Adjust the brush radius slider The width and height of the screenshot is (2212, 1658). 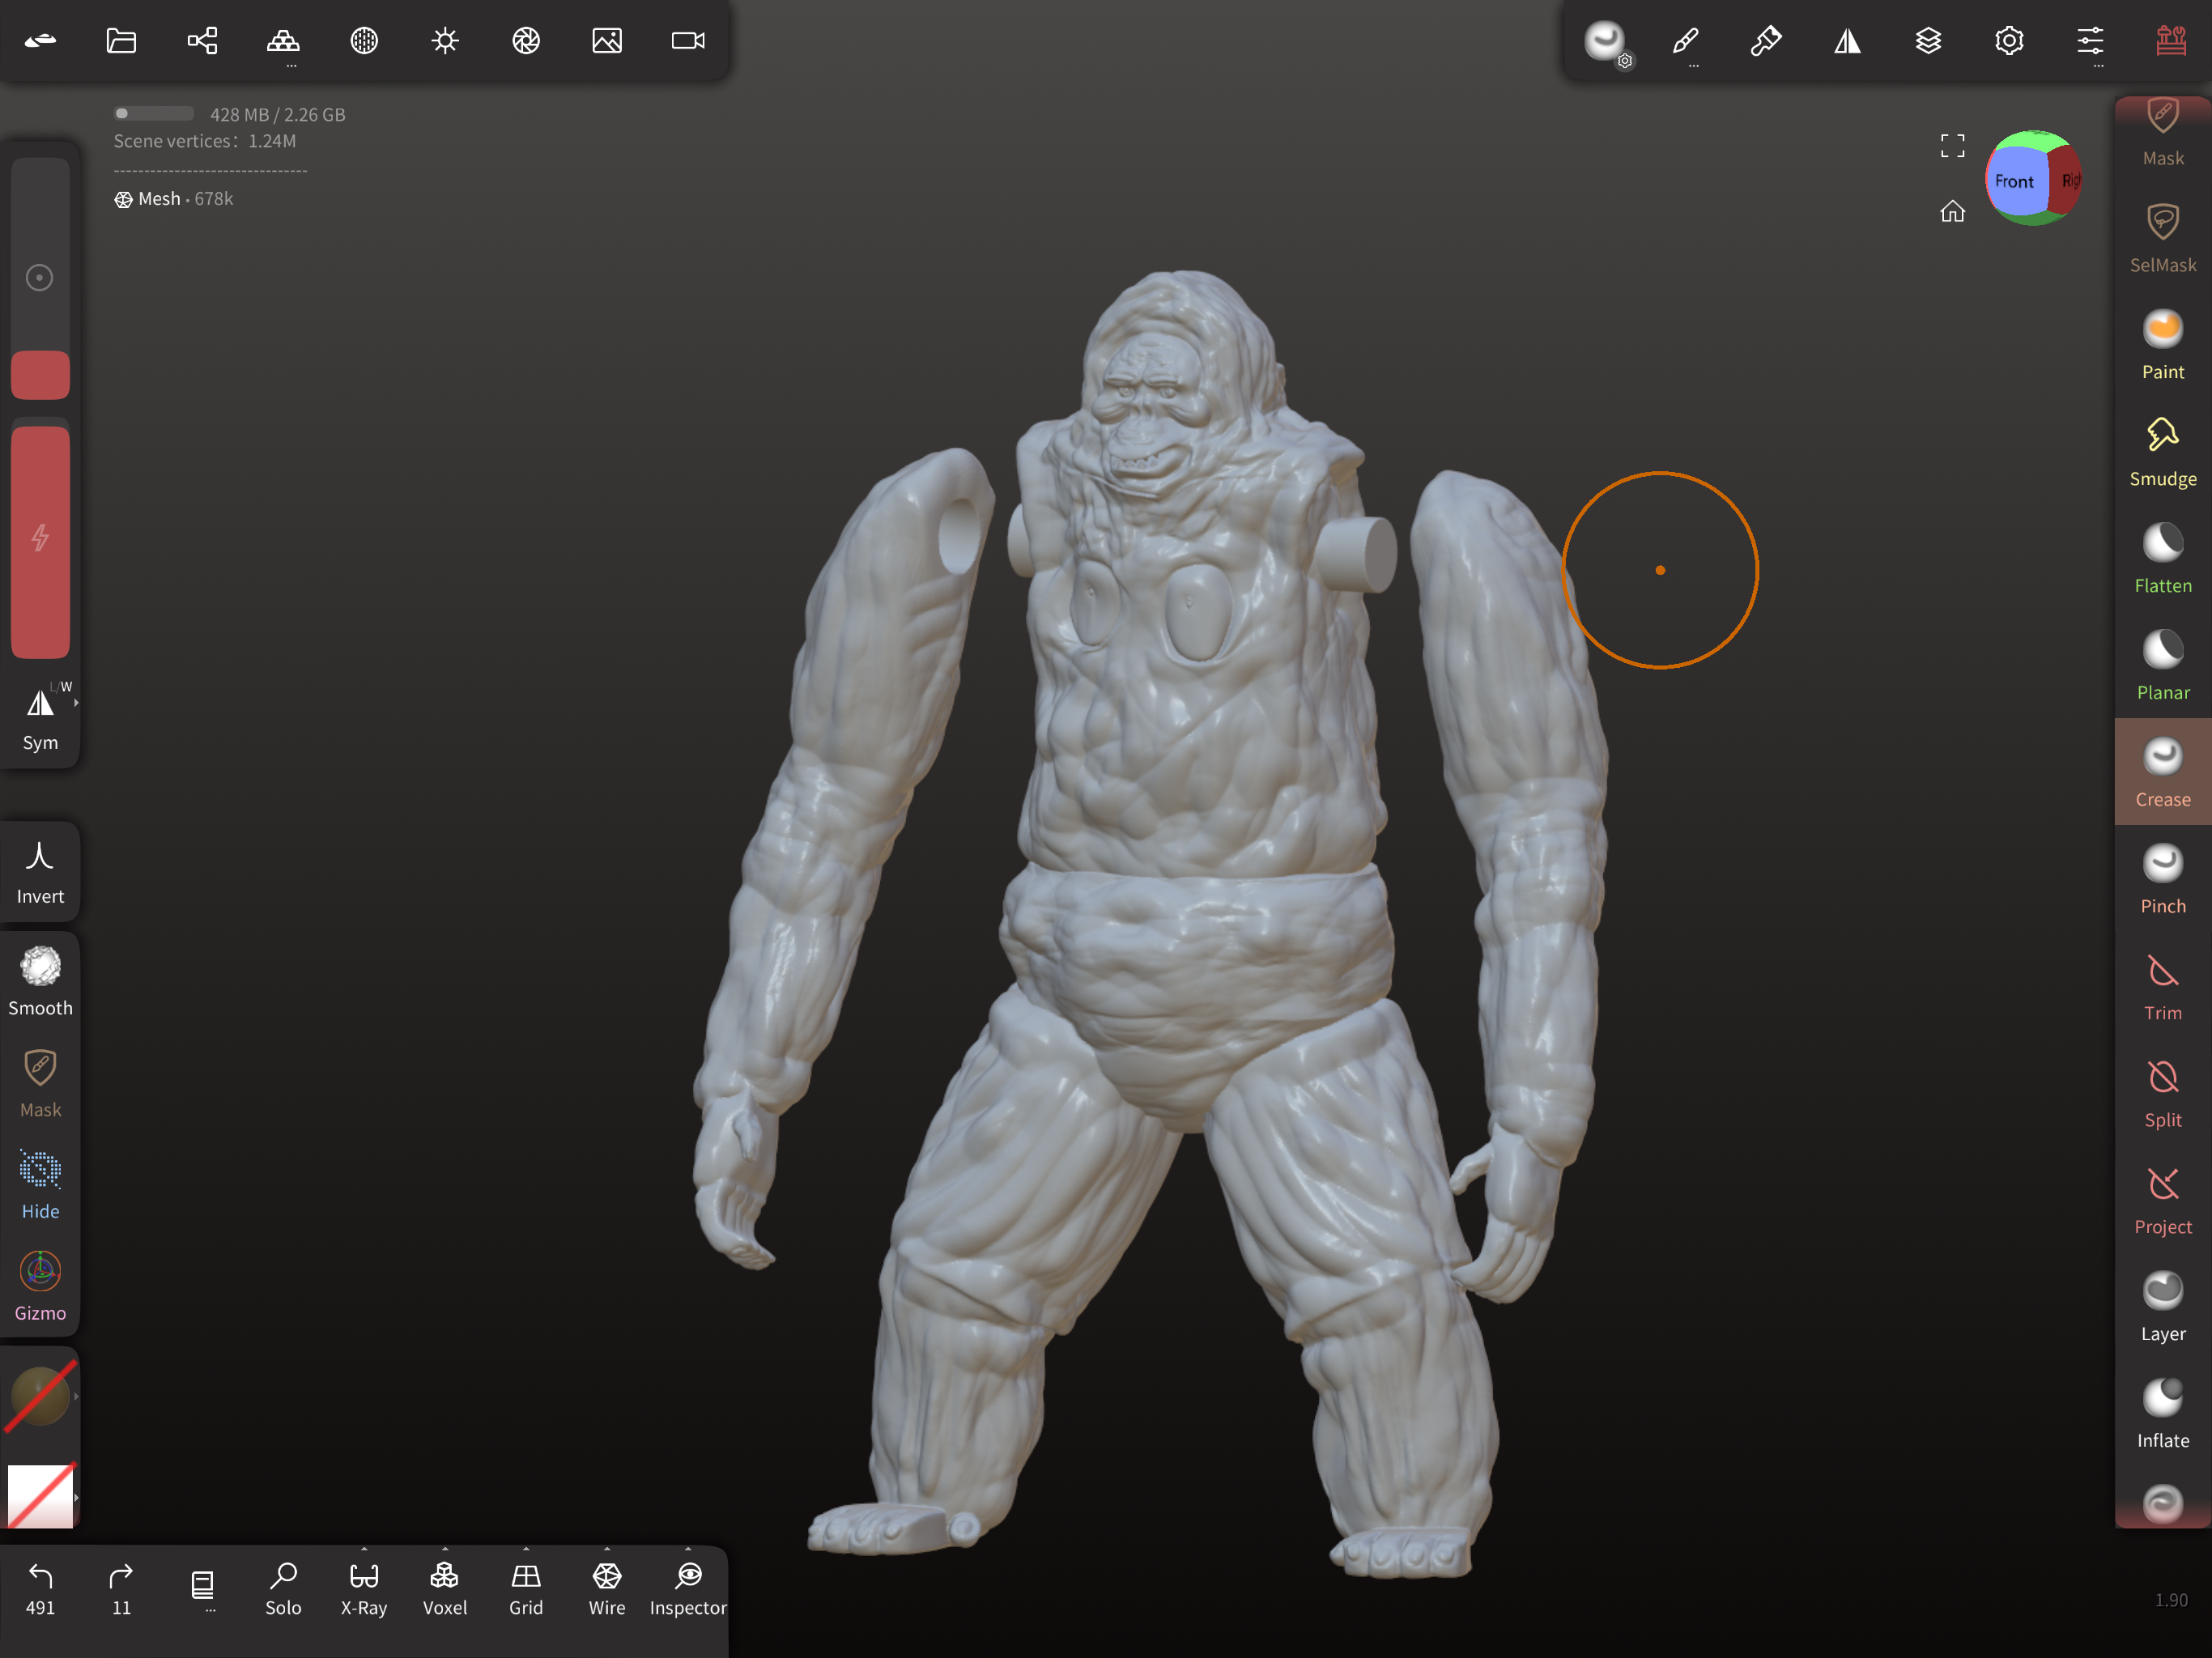click(x=40, y=278)
